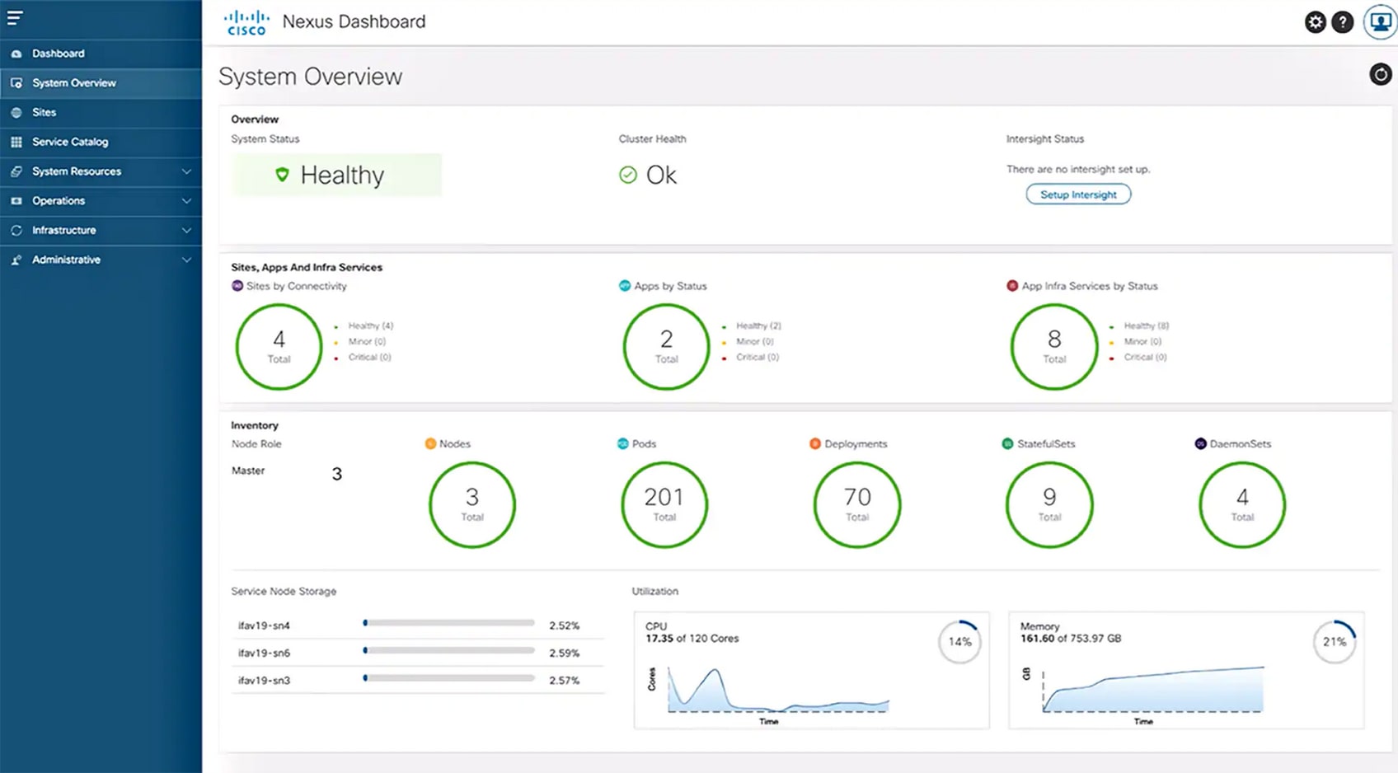Click the Sites by Connectivity icon
Screen dimensions: 1398x773
pyautogui.click(x=237, y=286)
